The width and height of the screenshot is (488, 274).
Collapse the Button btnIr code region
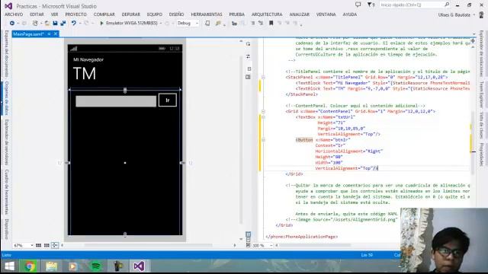(x=263, y=140)
